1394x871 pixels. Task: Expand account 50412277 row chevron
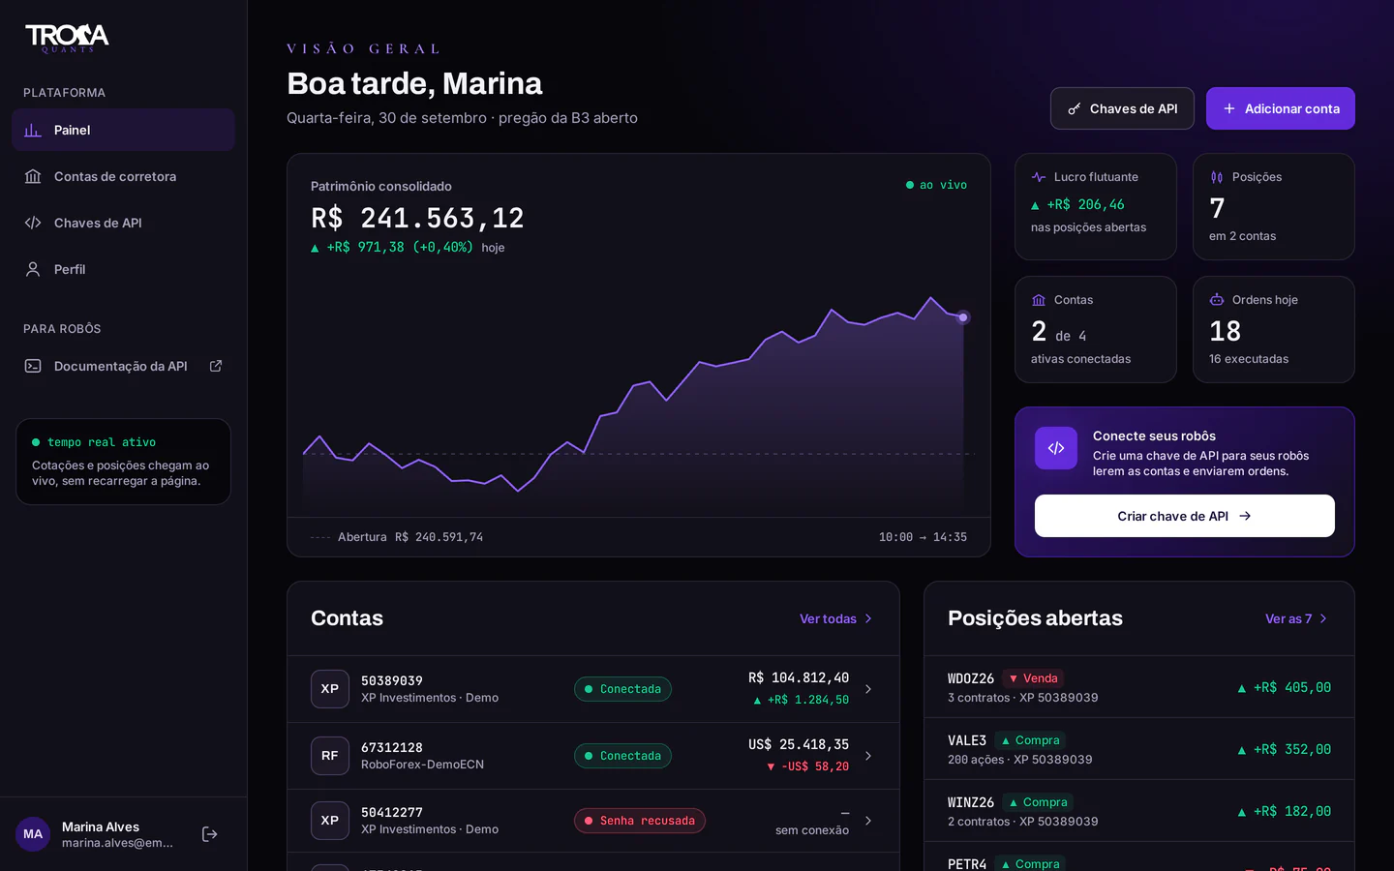point(868,821)
